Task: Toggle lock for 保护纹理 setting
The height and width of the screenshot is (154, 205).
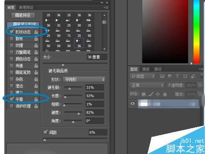Action: point(36,106)
